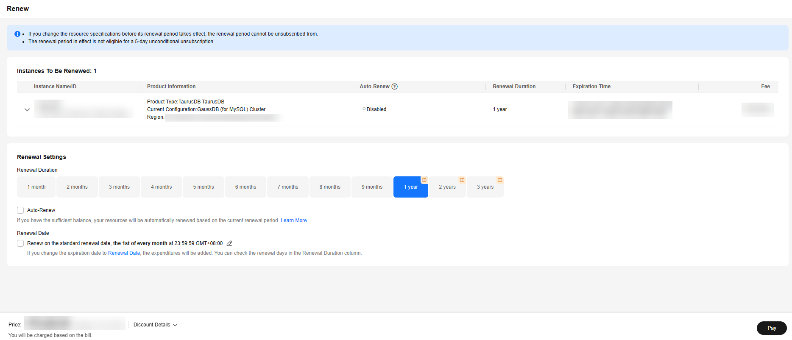This screenshot has width=792, height=340.
Task: Click the Renew page title
Action: pos(18,8)
